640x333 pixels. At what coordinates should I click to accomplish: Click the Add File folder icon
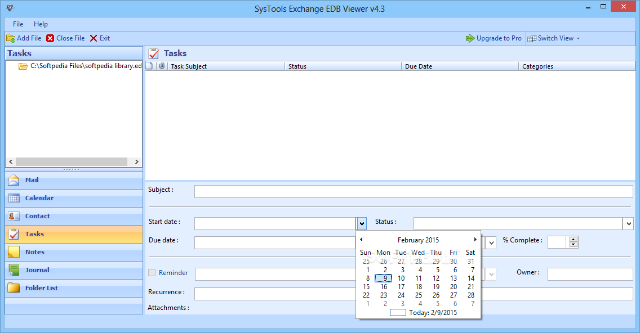click(x=11, y=38)
